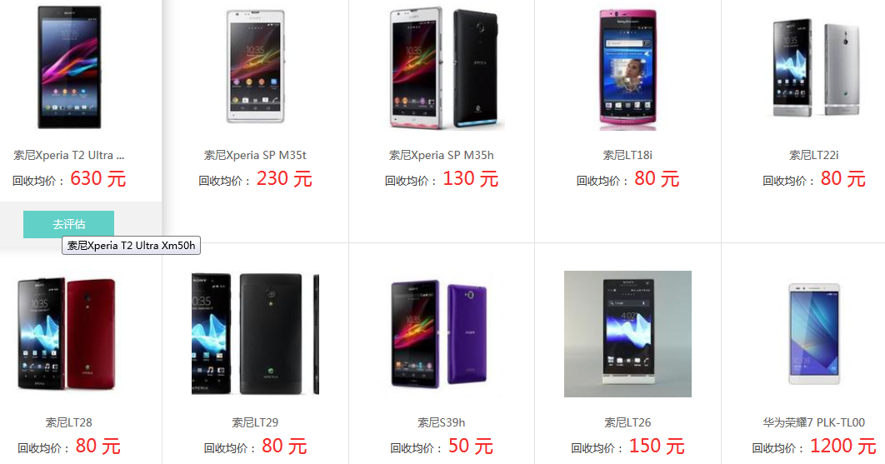Open the 索尼LT26 product photo
This screenshot has width=885, height=464.
pyautogui.click(x=627, y=333)
